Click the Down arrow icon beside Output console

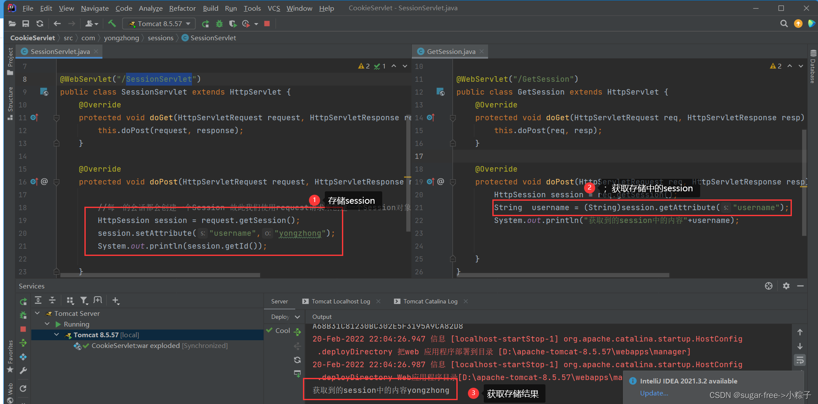[800, 346]
